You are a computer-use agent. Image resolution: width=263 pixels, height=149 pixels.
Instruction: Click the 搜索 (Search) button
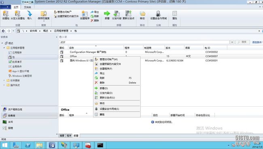242,42
